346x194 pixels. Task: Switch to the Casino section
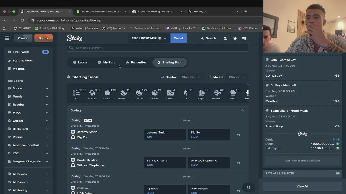pos(23,38)
